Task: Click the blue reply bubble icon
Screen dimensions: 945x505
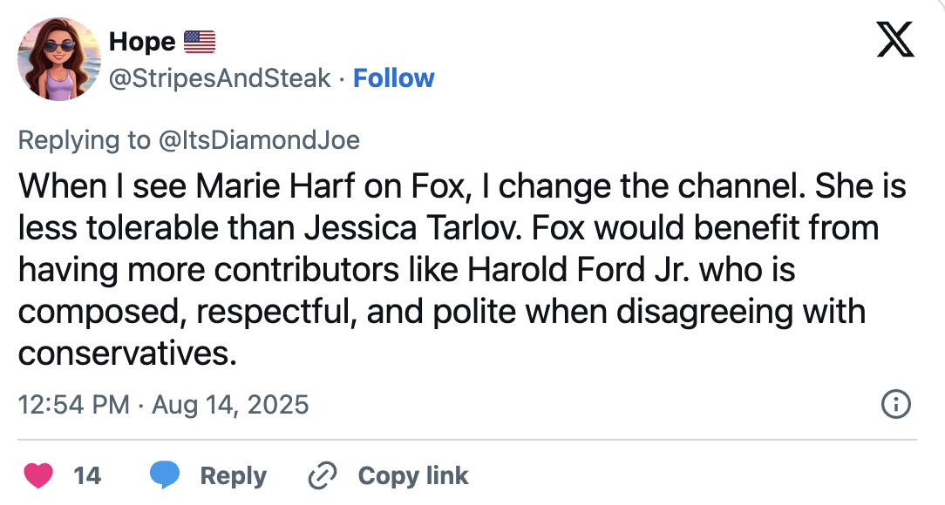Action: [165, 475]
